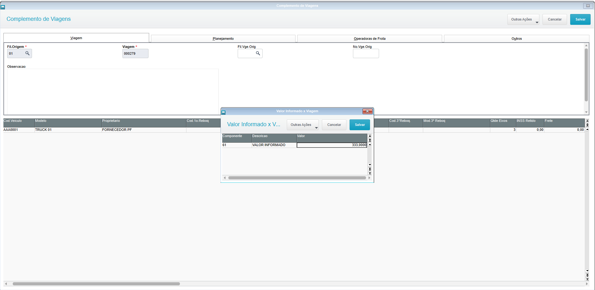This screenshot has width=595, height=290.
Task: Click the dialog grid horizontal scrollbar thumb
Action: tap(297, 178)
